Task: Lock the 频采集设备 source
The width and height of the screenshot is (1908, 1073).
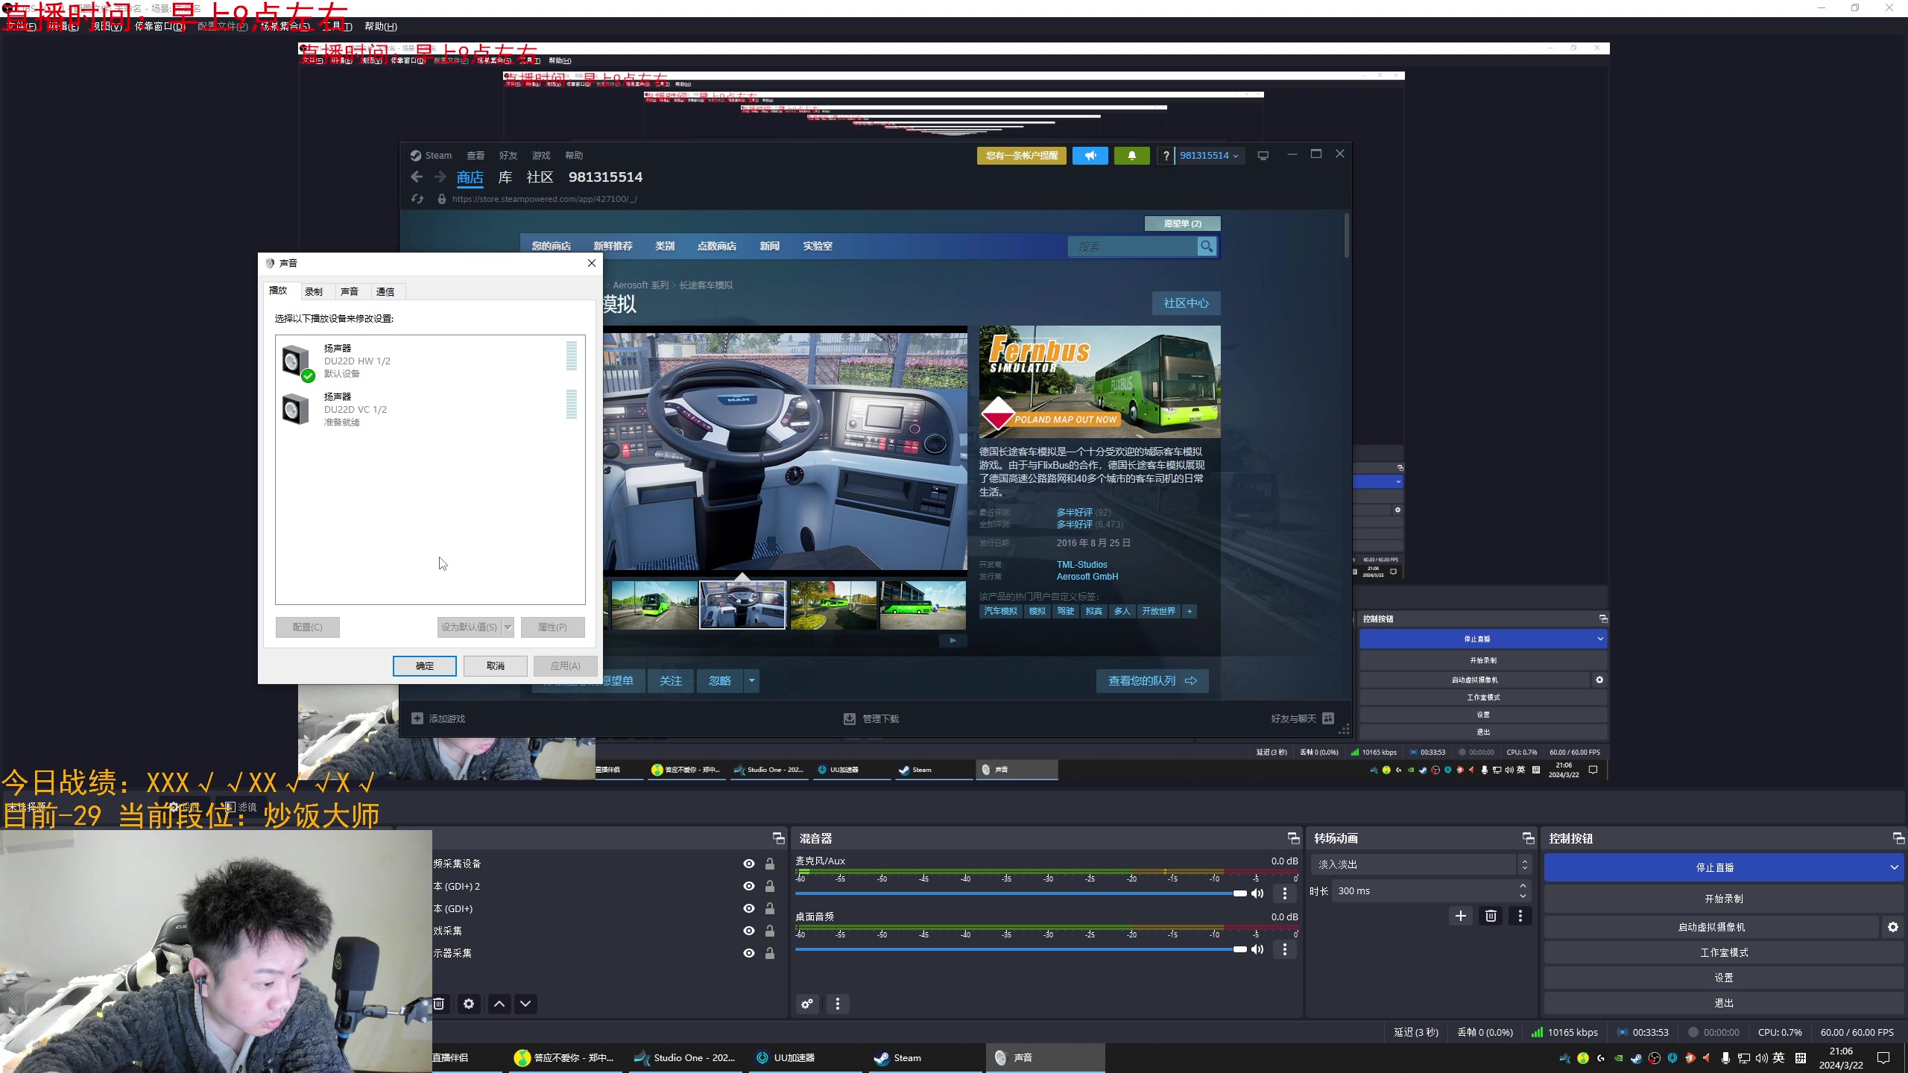Action: coord(770,864)
